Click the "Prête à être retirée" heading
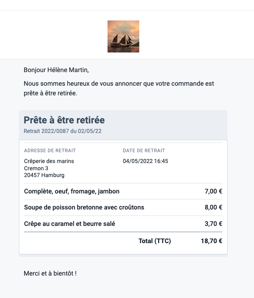The width and height of the screenshot is (254, 298). tap(64, 120)
